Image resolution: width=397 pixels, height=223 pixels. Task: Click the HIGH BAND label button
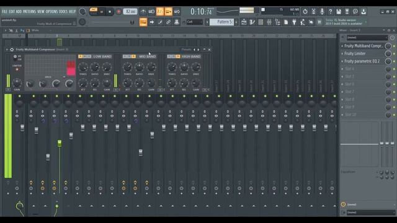point(191,56)
